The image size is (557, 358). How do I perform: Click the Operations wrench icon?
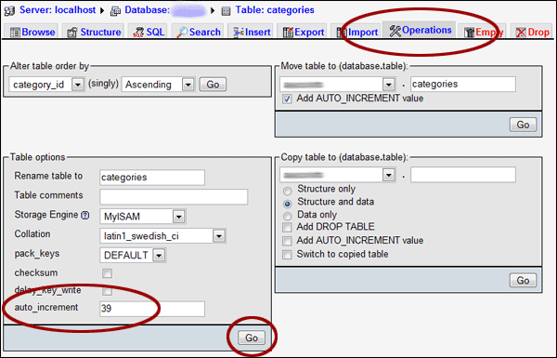tap(395, 31)
